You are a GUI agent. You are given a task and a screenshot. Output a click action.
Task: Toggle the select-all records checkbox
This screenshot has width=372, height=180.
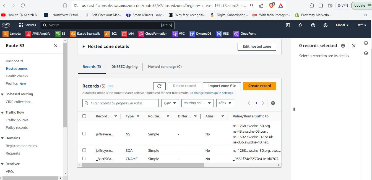[84, 116]
